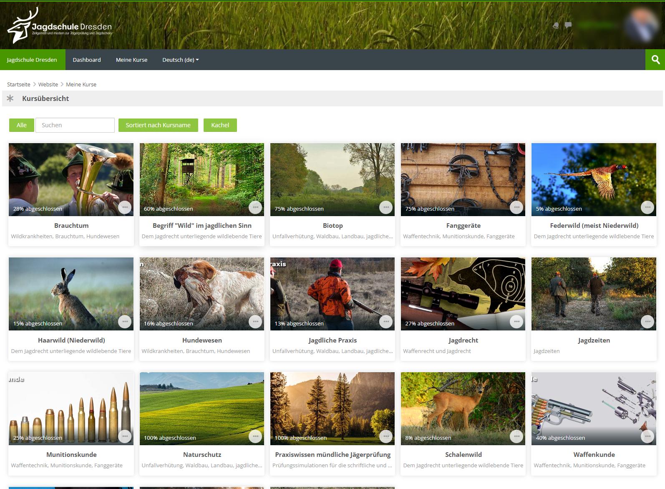Viewport: 665px width, 489px height.
Task: Expand the Deutsch (de) language dropdown
Action: point(180,60)
